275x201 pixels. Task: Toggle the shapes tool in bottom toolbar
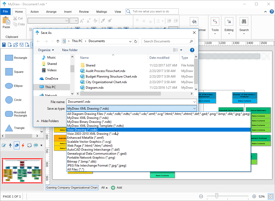17,145
